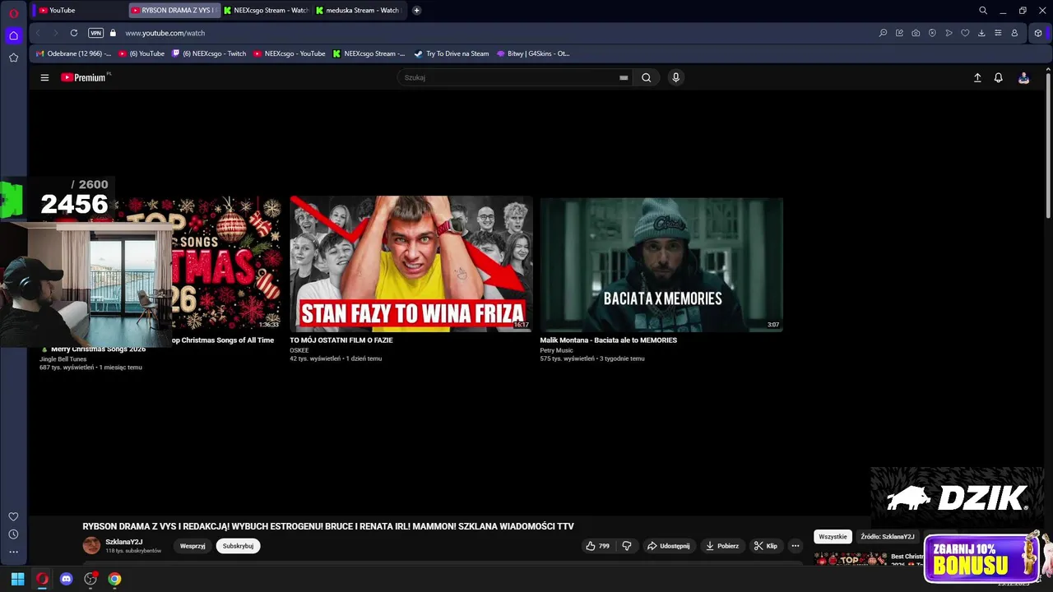This screenshot has width=1053, height=592.
Task: Open the Opera menu logo
Action: coord(13,13)
